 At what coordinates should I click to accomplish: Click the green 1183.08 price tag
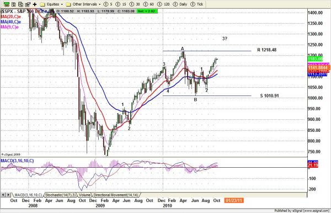pyautogui.click(x=315, y=59)
